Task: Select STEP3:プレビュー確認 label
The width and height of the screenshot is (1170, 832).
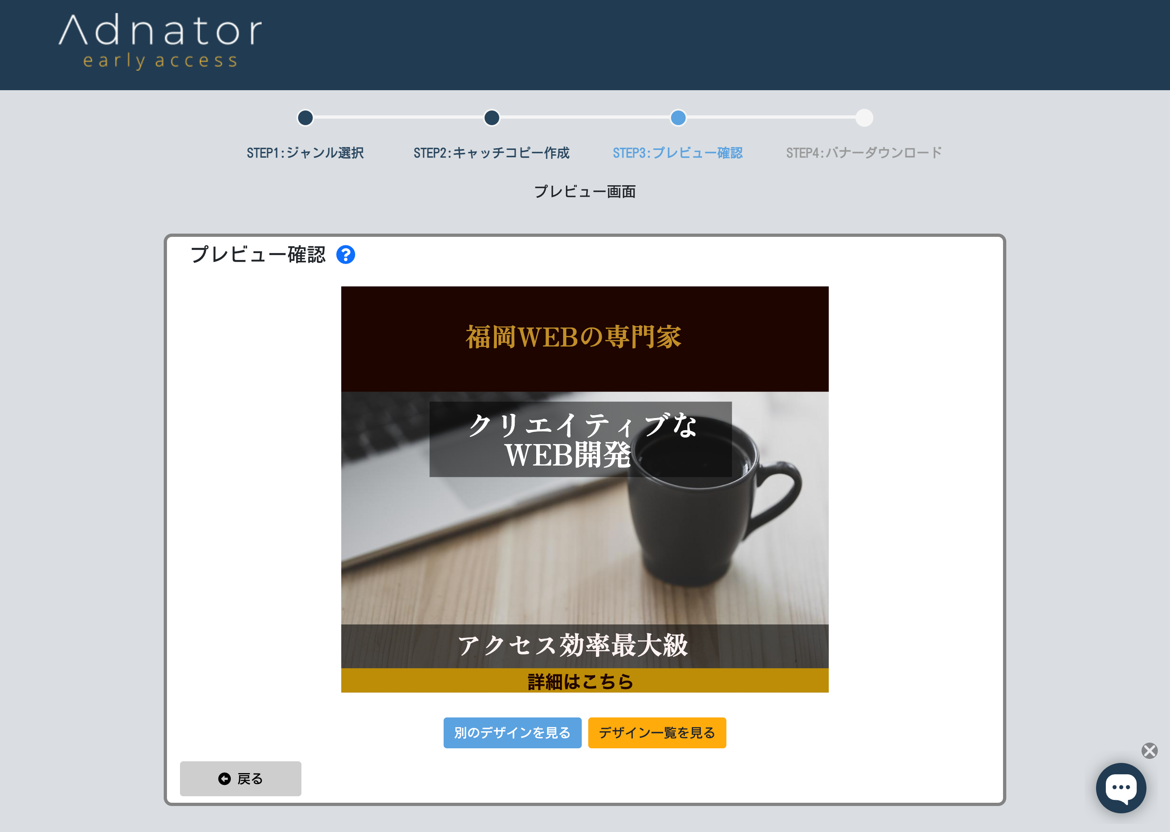Action: 678,153
